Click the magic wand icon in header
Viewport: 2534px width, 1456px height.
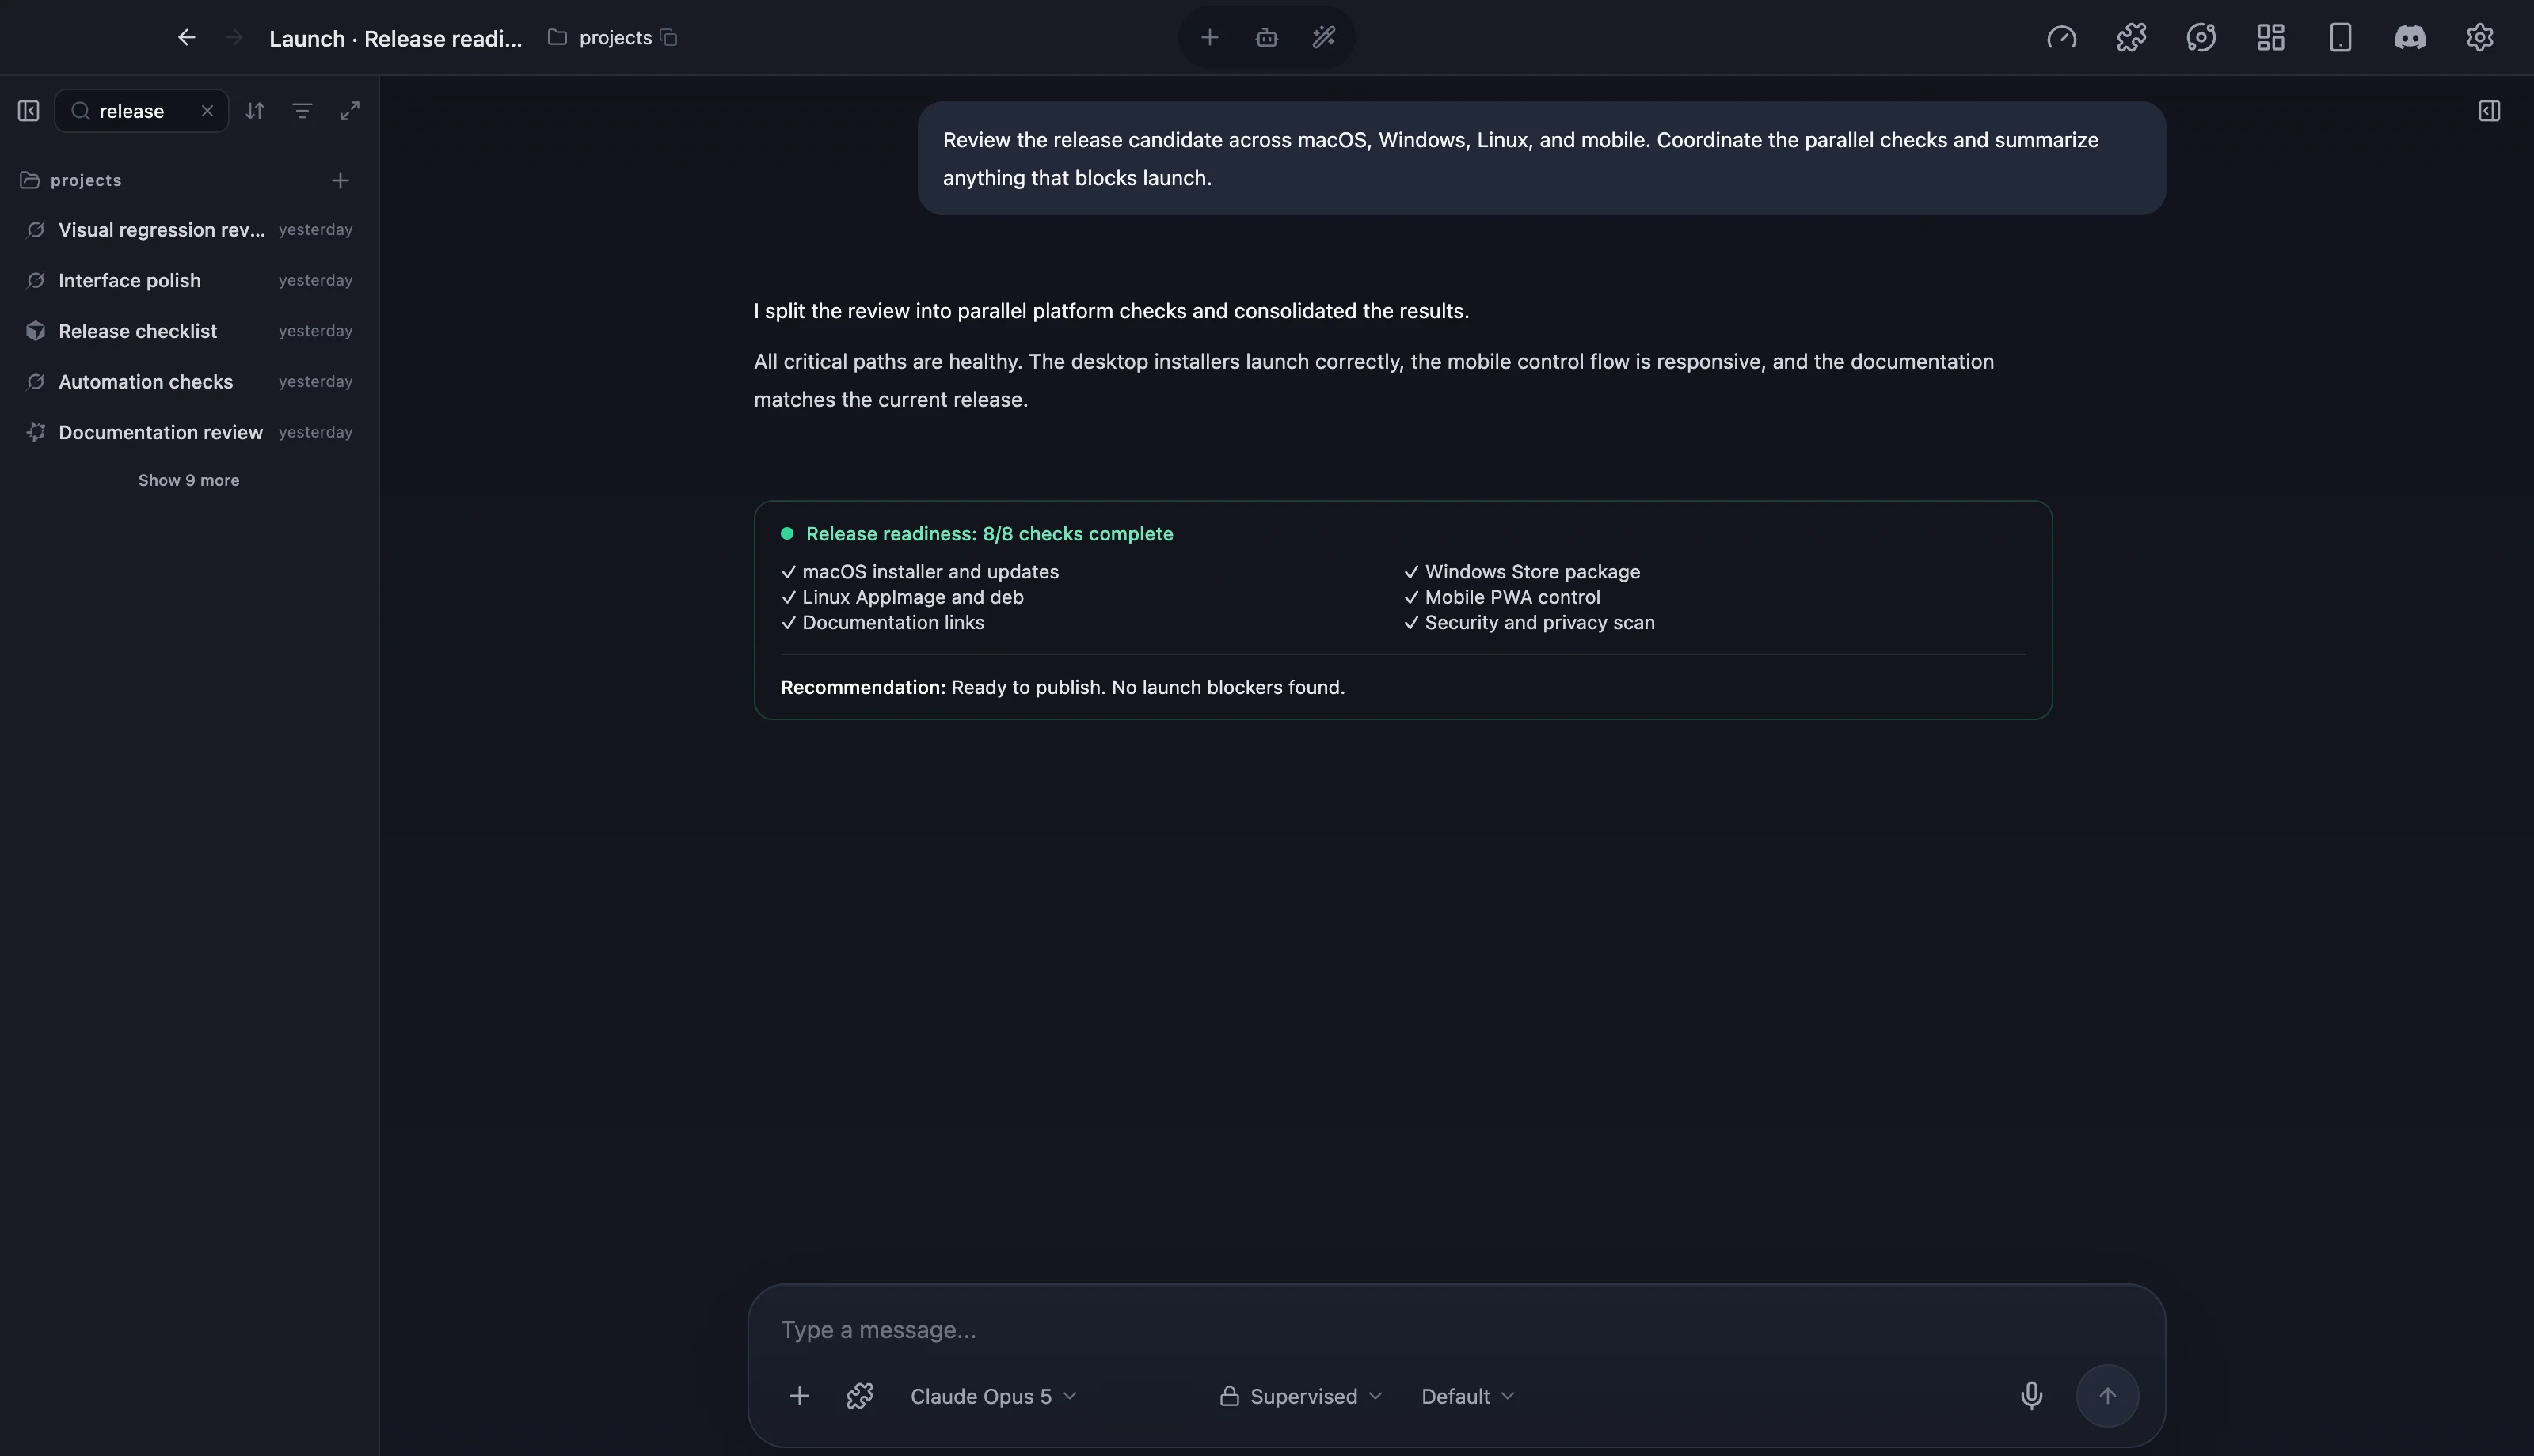click(1323, 38)
